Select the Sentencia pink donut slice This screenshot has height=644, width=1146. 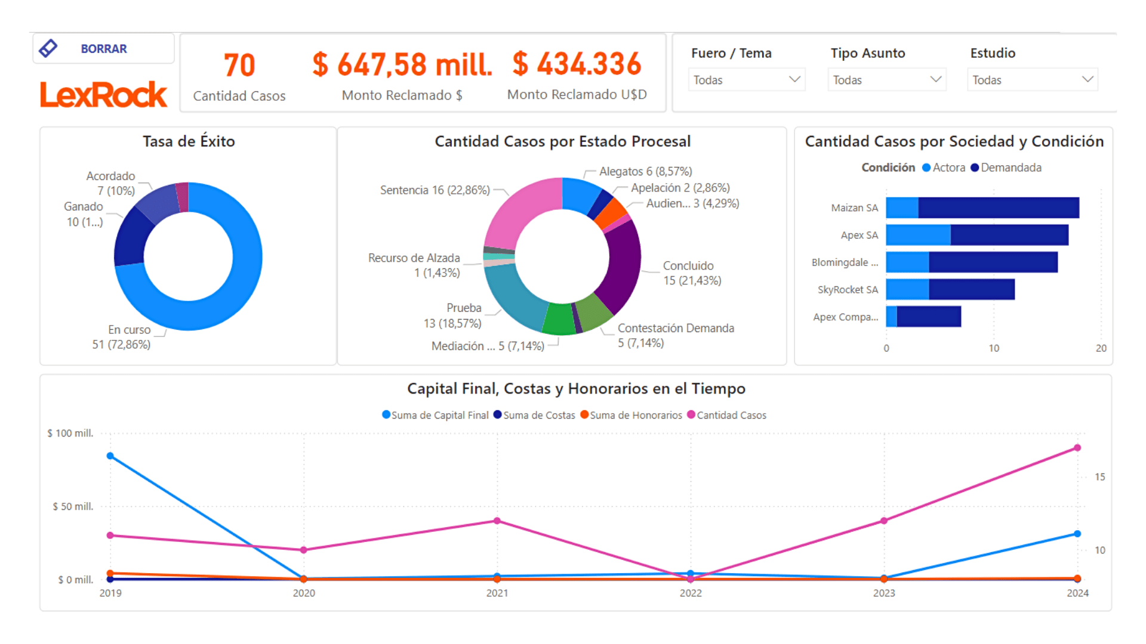point(520,209)
